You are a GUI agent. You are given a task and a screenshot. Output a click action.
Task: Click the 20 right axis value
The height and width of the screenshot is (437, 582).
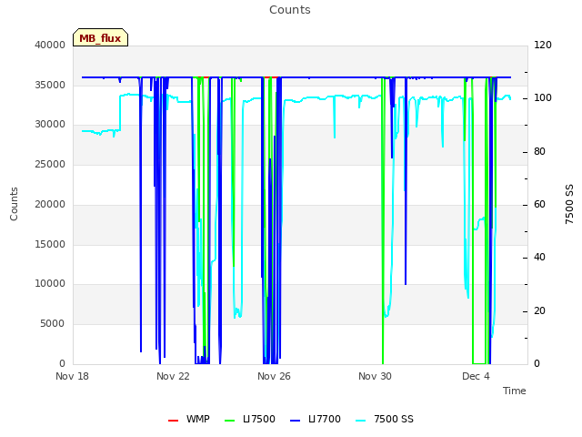pos(539,311)
